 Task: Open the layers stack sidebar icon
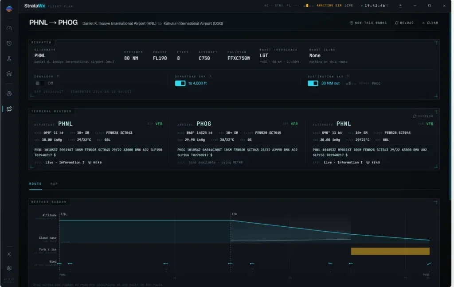(9, 74)
